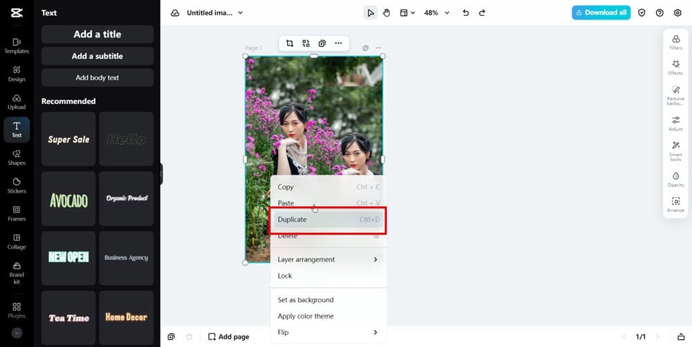
Task: Open the Opacity control
Action: 675,179
